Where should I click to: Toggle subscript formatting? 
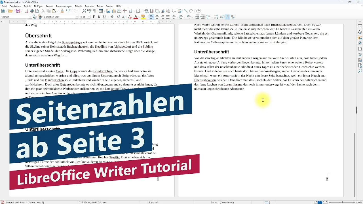coord(124,17)
